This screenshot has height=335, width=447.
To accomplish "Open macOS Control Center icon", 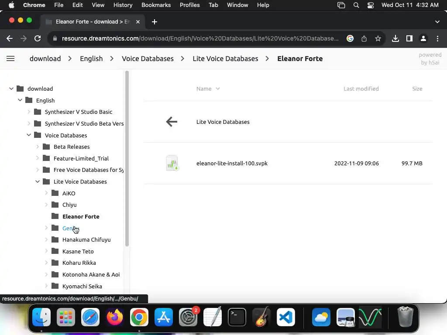I will 370,5.
